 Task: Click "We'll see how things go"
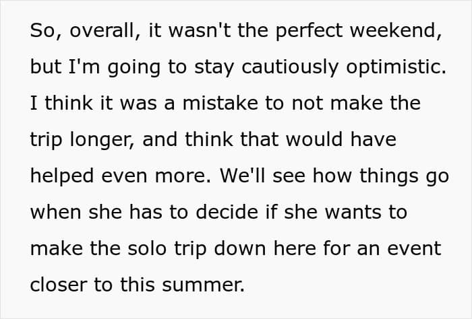tap(334, 176)
